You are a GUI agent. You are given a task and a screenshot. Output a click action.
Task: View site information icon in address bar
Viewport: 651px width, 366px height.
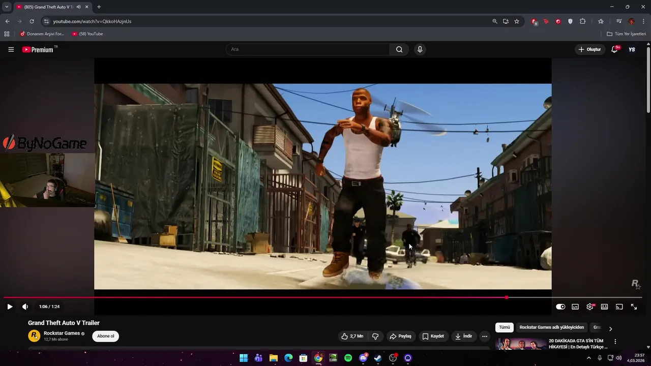click(x=46, y=21)
